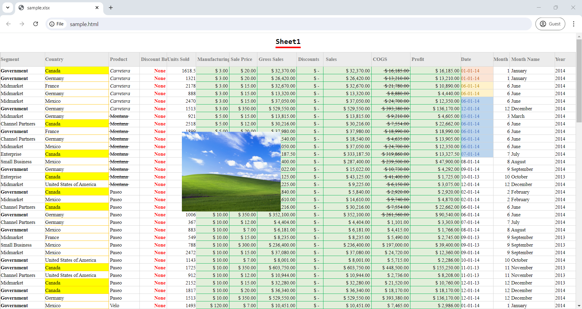Select Gross Sales cell $ 352,100.00
The width and height of the screenshot is (582, 309).
277,214
